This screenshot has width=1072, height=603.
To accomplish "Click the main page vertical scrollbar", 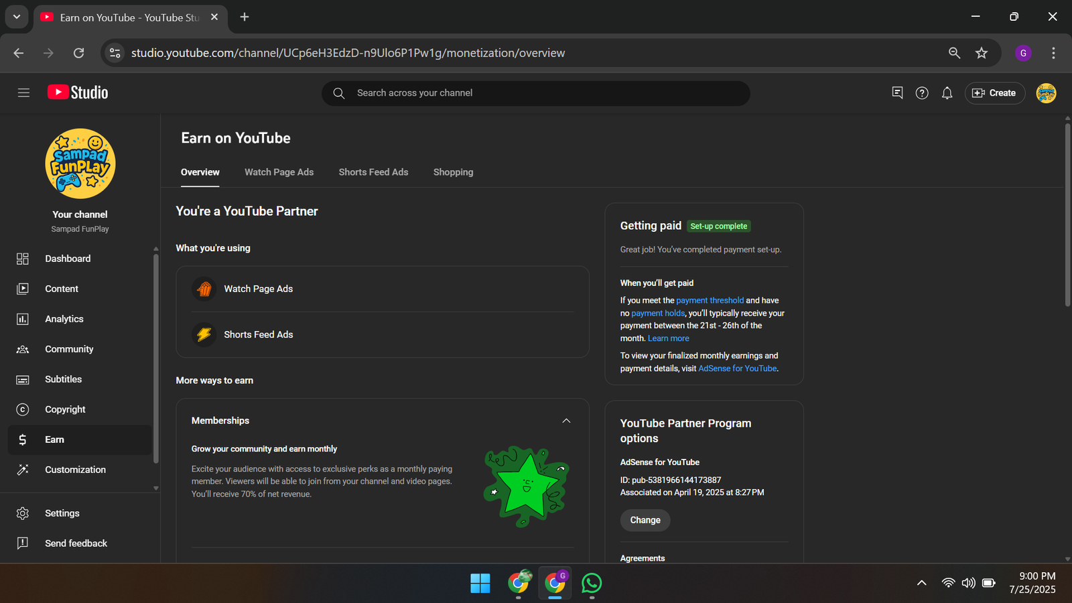I will coord(1068,214).
